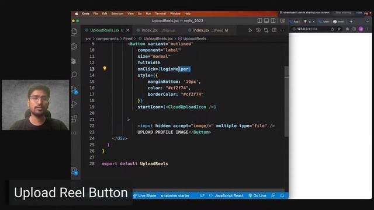Toggle the secondary side bar layout icon
Image resolution: width=374 pixels, height=210 pixels.
[x=273, y=21]
